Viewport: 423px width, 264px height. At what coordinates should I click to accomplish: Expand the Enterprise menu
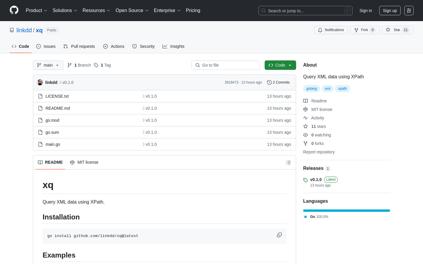(x=167, y=10)
